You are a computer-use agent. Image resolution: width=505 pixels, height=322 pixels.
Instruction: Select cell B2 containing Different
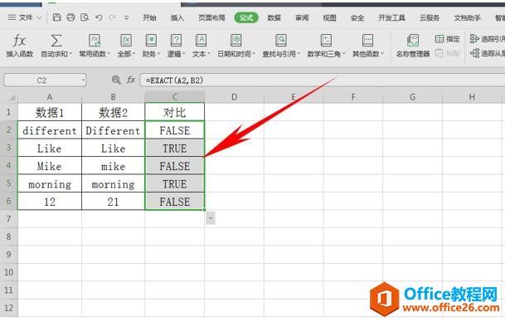click(x=113, y=130)
